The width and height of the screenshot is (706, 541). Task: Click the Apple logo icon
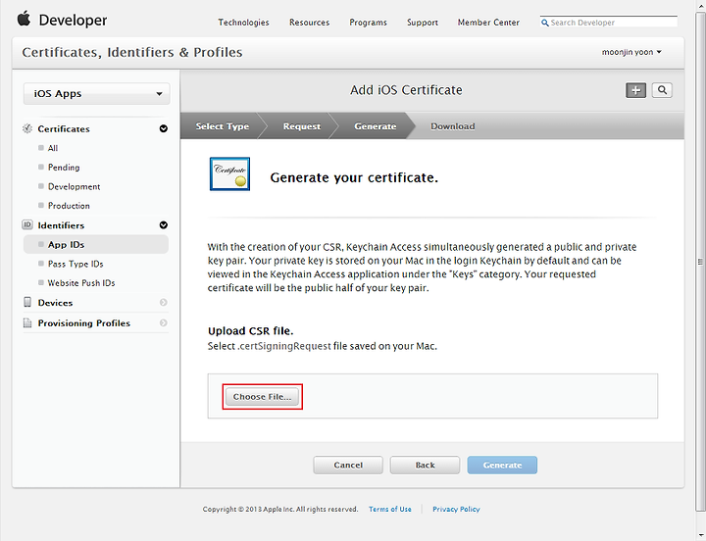coord(24,19)
